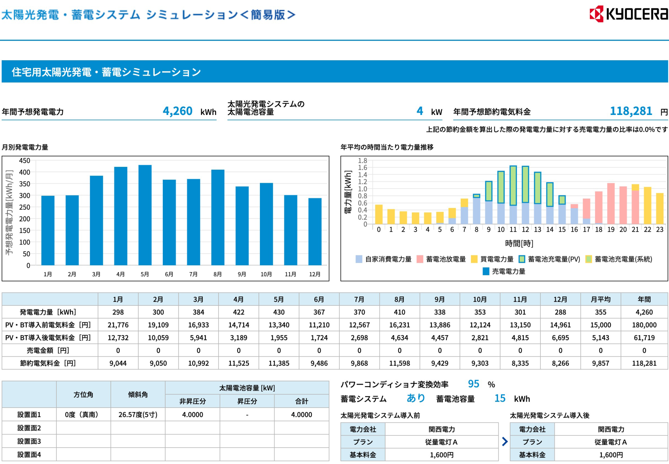Click the 1月 bar in monthly chart

(48, 230)
